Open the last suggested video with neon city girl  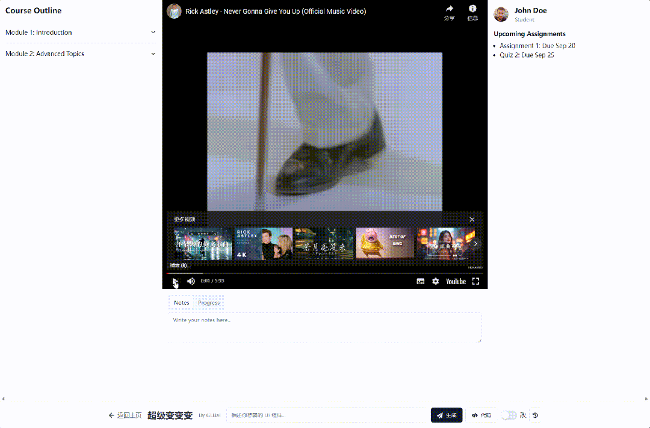pyautogui.click(x=445, y=243)
